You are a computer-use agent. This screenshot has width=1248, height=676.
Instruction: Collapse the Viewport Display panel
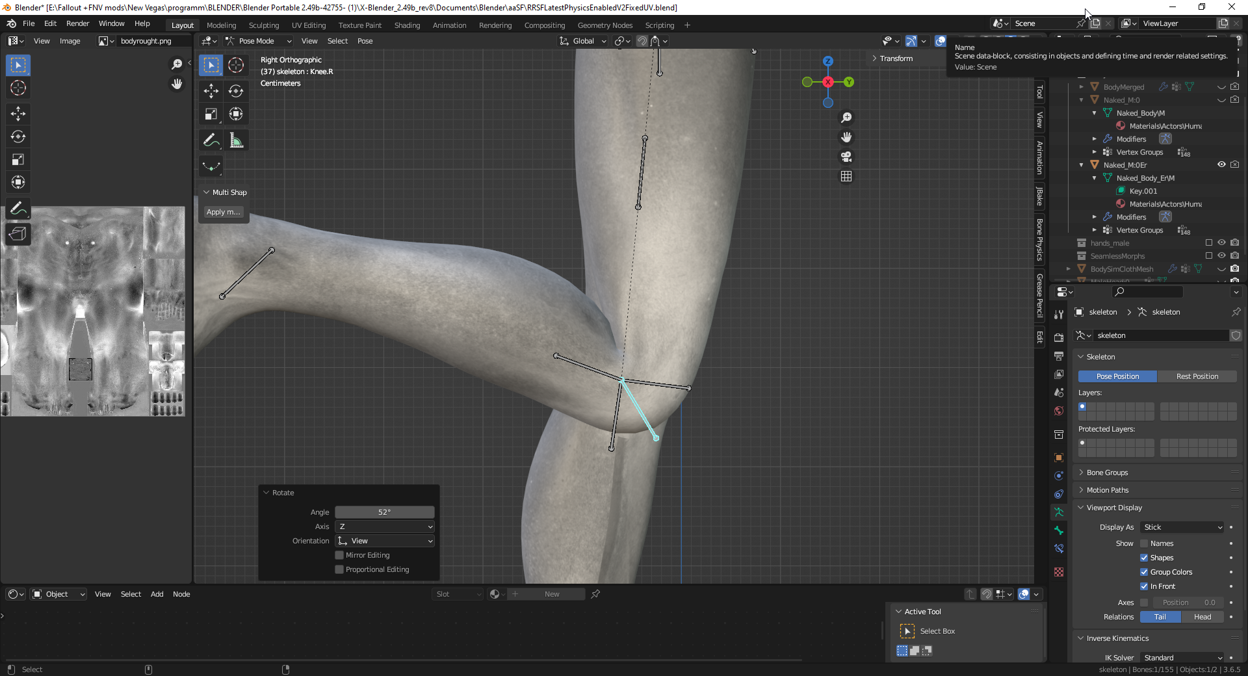(1081, 508)
